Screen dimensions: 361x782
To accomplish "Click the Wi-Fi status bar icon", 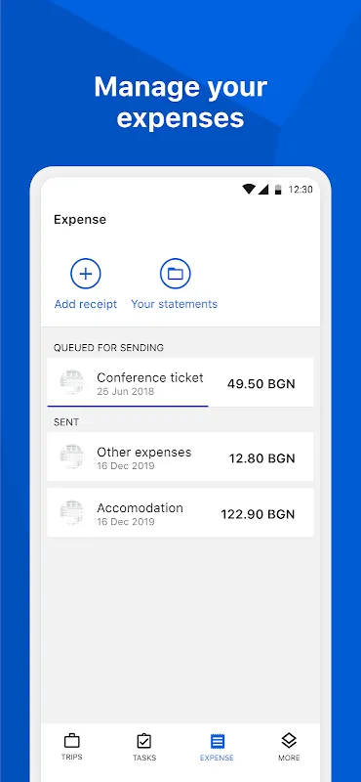I will pos(249,189).
